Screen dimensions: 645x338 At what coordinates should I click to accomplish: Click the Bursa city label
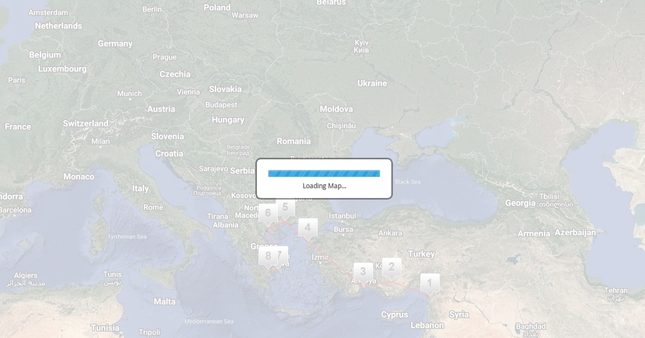pyautogui.click(x=343, y=229)
